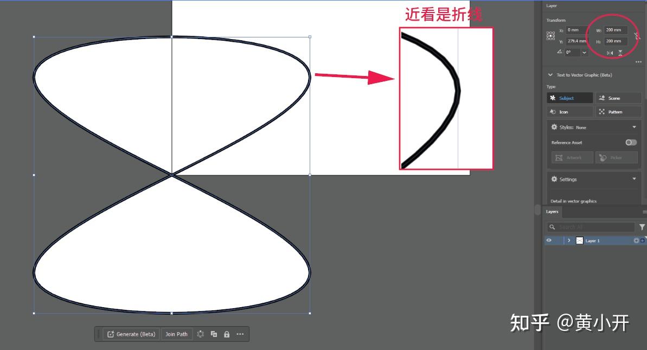Select the Icon type

tap(570, 112)
